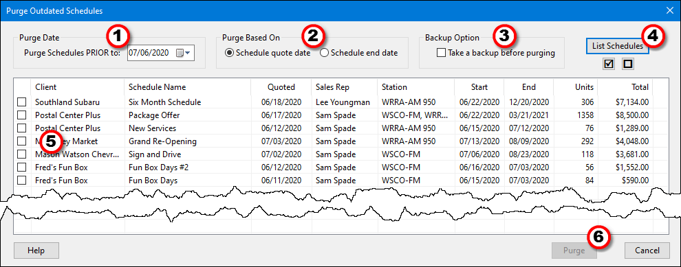Click the Purge button
The image size is (681, 267).
click(574, 250)
